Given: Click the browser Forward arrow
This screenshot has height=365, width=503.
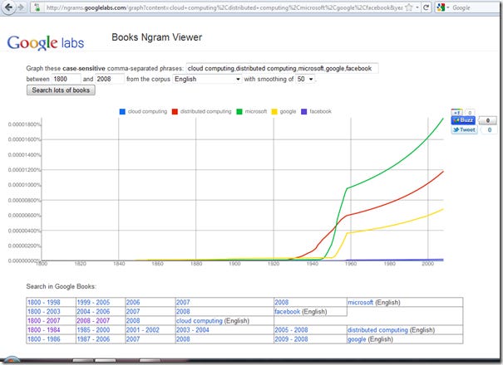Looking at the screenshot, I should [21, 7].
